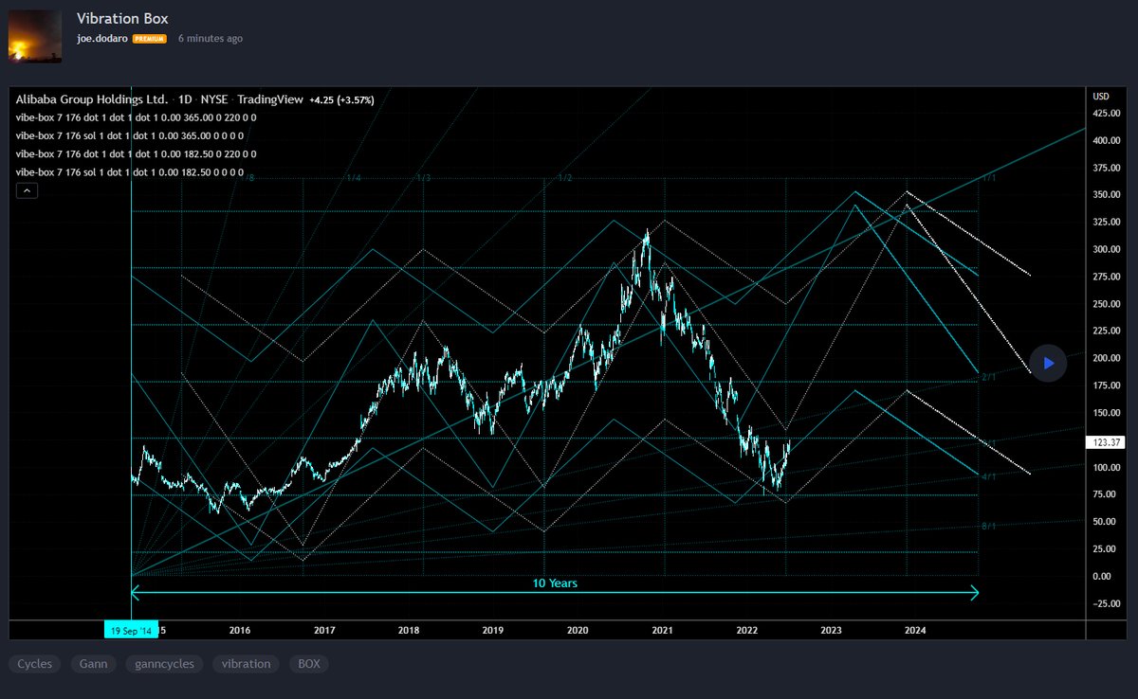The image size is (1138, 699).
Task: Open the author avatar thumbnail
Action: tap(35, 37)
